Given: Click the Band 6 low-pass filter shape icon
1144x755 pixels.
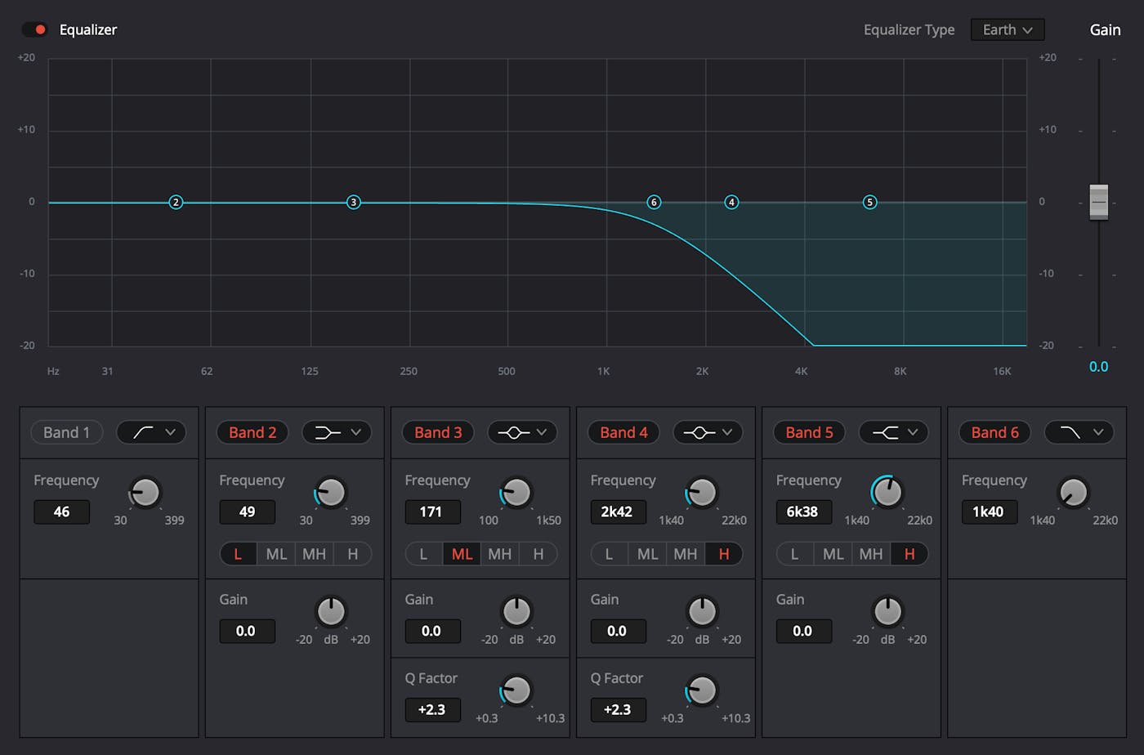Looking at the screenshot, I should (1072, 432).
